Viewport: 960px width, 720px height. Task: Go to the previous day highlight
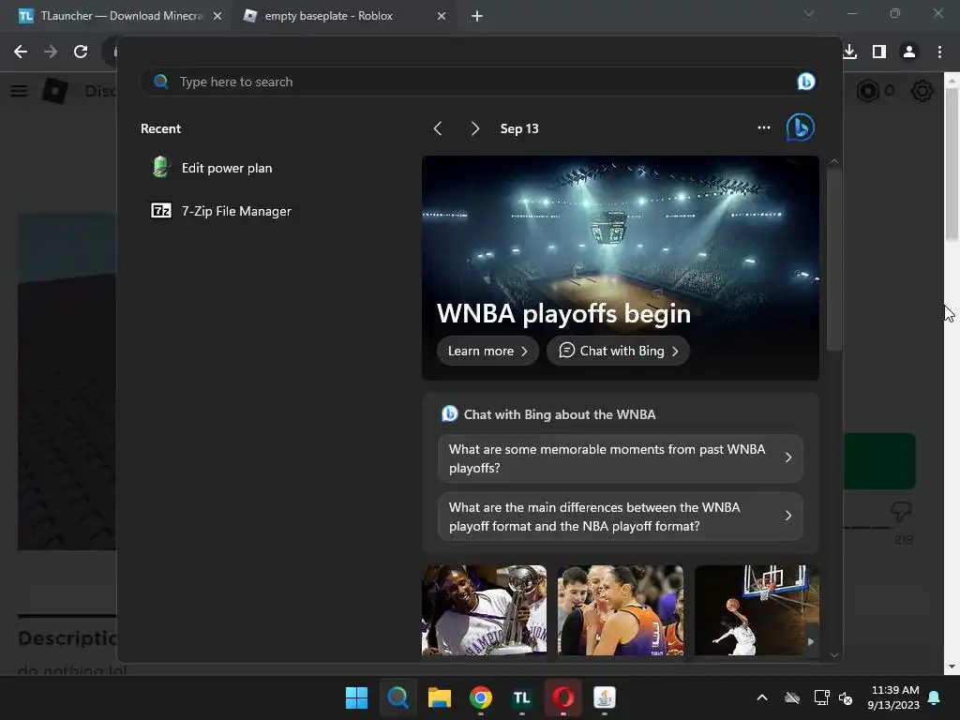pyautogui.click(x=438, y=128)
